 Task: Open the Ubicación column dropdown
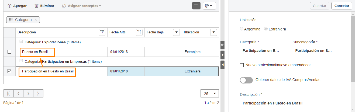pos(213,32)
